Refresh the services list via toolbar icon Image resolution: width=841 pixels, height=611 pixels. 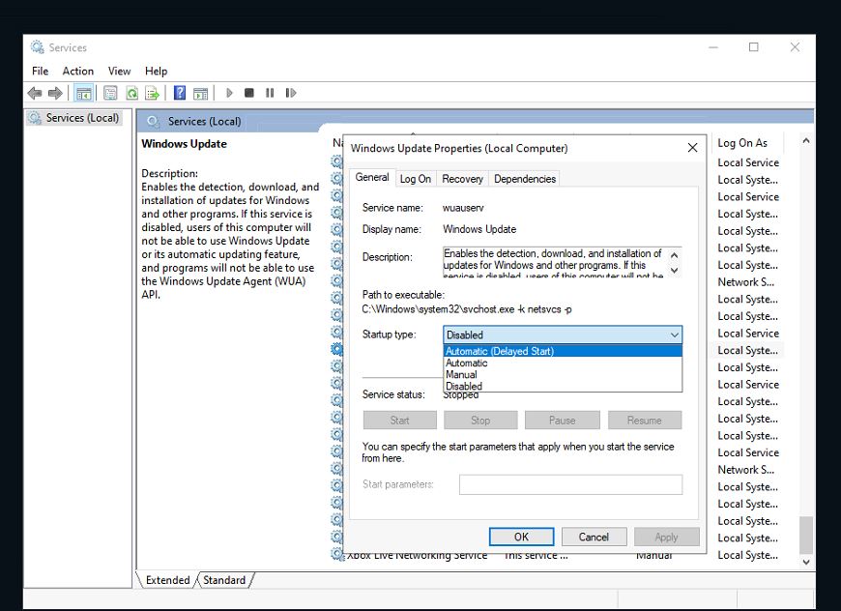point(131,94)
